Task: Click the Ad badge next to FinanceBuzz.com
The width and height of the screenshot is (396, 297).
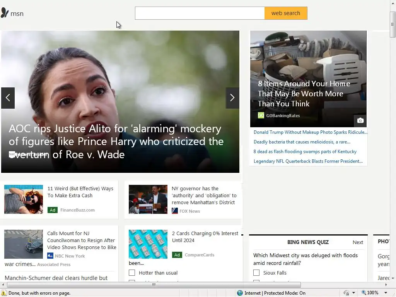Action: 53,210
